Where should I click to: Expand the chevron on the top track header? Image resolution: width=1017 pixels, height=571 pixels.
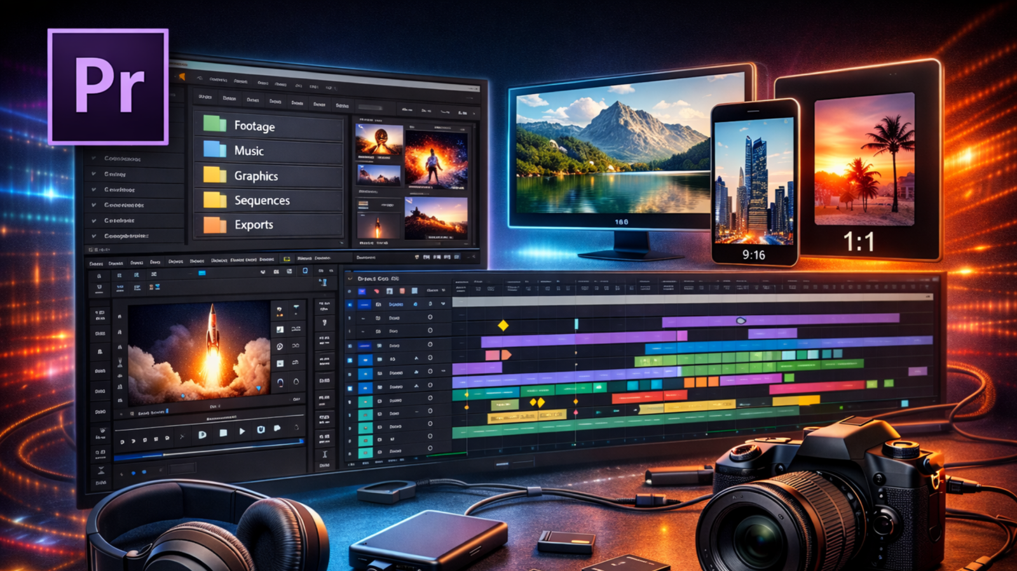[443, 304]
